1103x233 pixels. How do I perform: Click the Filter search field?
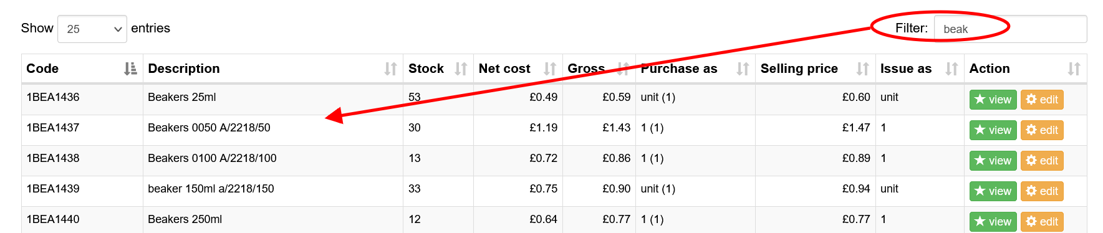click(x=1010, y=29)
